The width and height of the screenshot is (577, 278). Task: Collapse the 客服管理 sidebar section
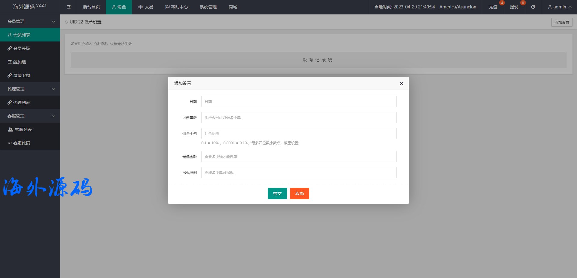(x=30, y=116)
